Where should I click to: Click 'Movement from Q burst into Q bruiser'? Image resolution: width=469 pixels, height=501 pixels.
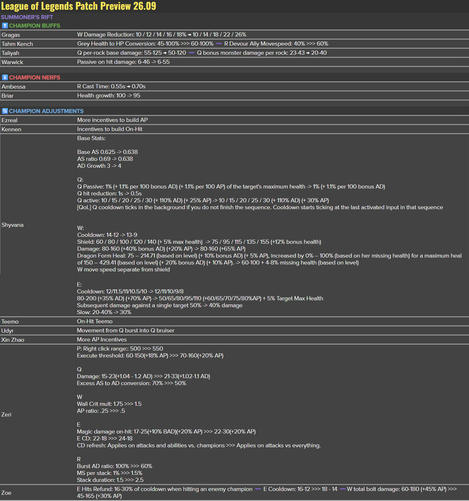point(126,330)
